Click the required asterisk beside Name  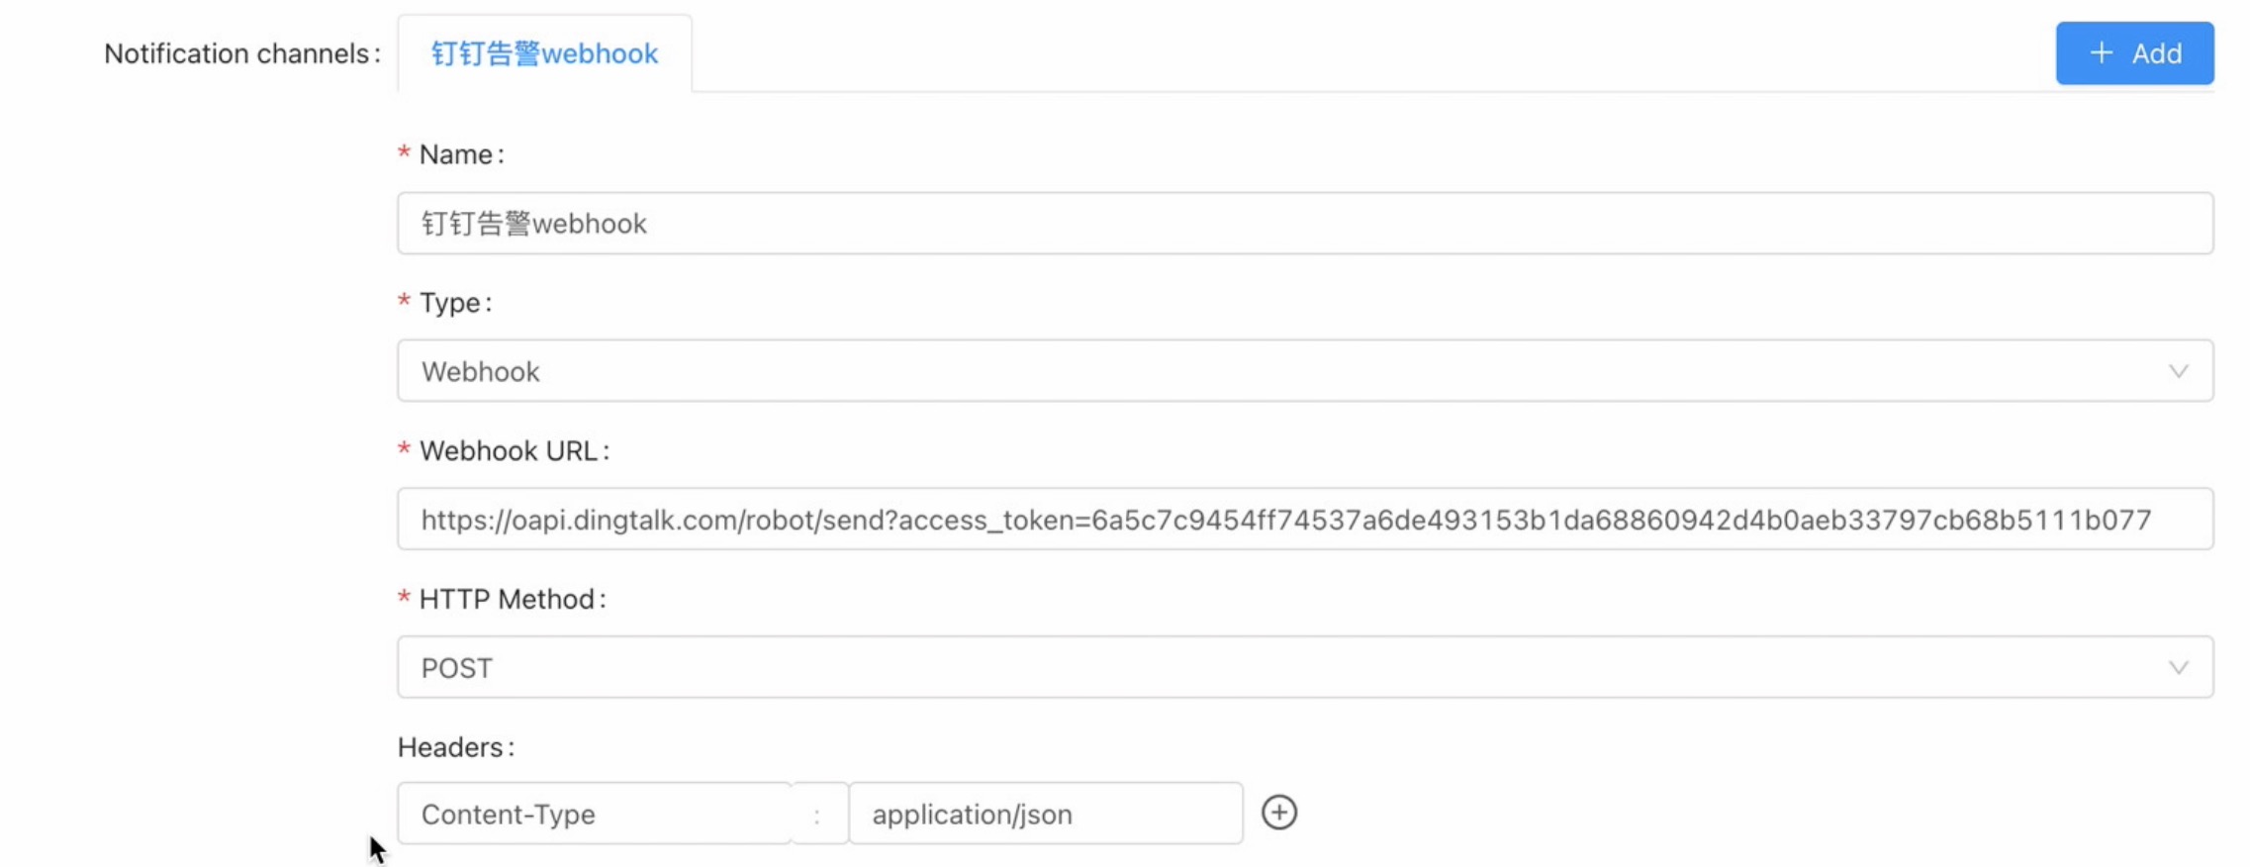click(x=404, y=153)
